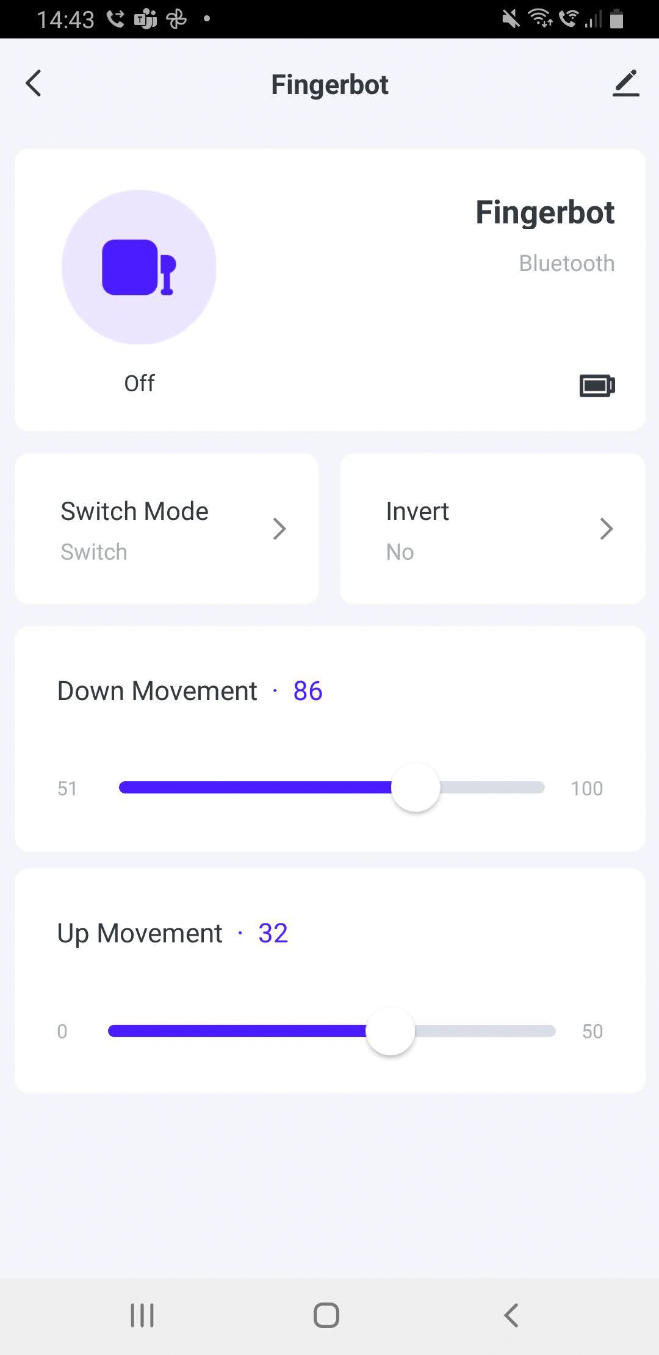Open the edit pencil icon
This screenshot has width=659, height=1355.
pyautogui.click(x=625, y=84)
